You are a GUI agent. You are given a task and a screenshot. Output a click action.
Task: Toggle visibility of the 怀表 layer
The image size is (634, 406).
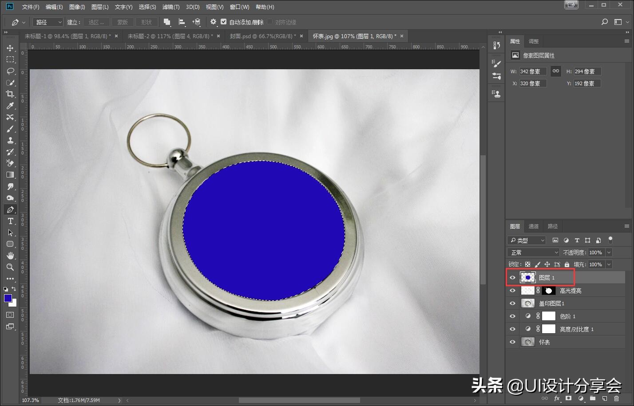(512, 342)
